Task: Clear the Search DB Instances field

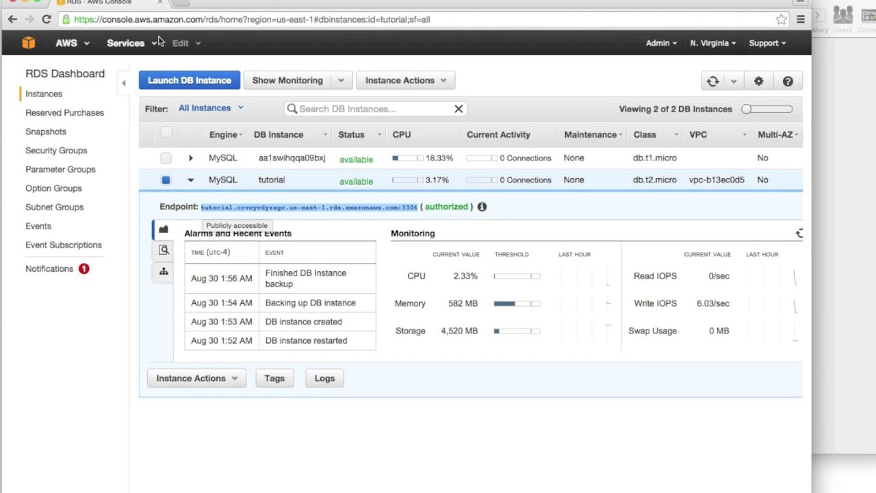Action: pyautogui.click(x=459, y=108)
